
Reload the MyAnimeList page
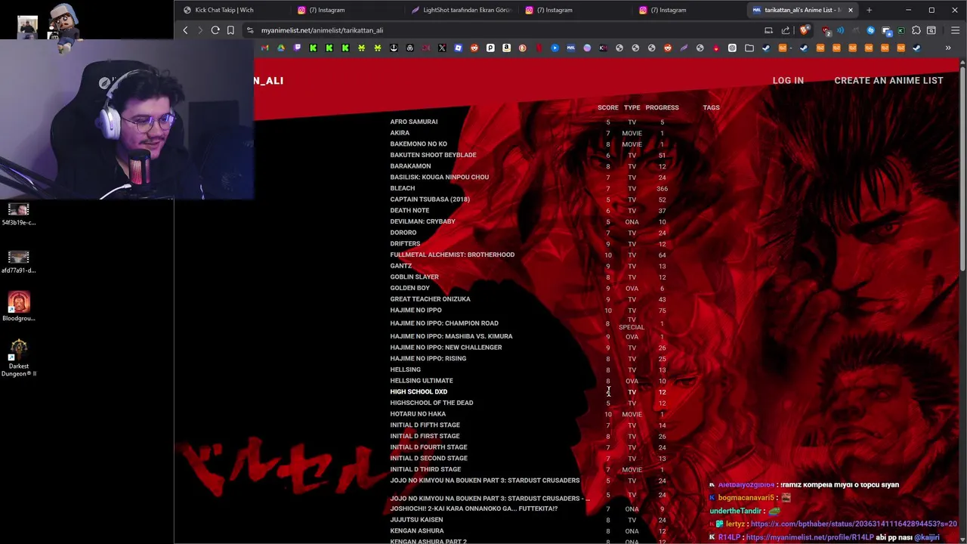pos(215,30)
